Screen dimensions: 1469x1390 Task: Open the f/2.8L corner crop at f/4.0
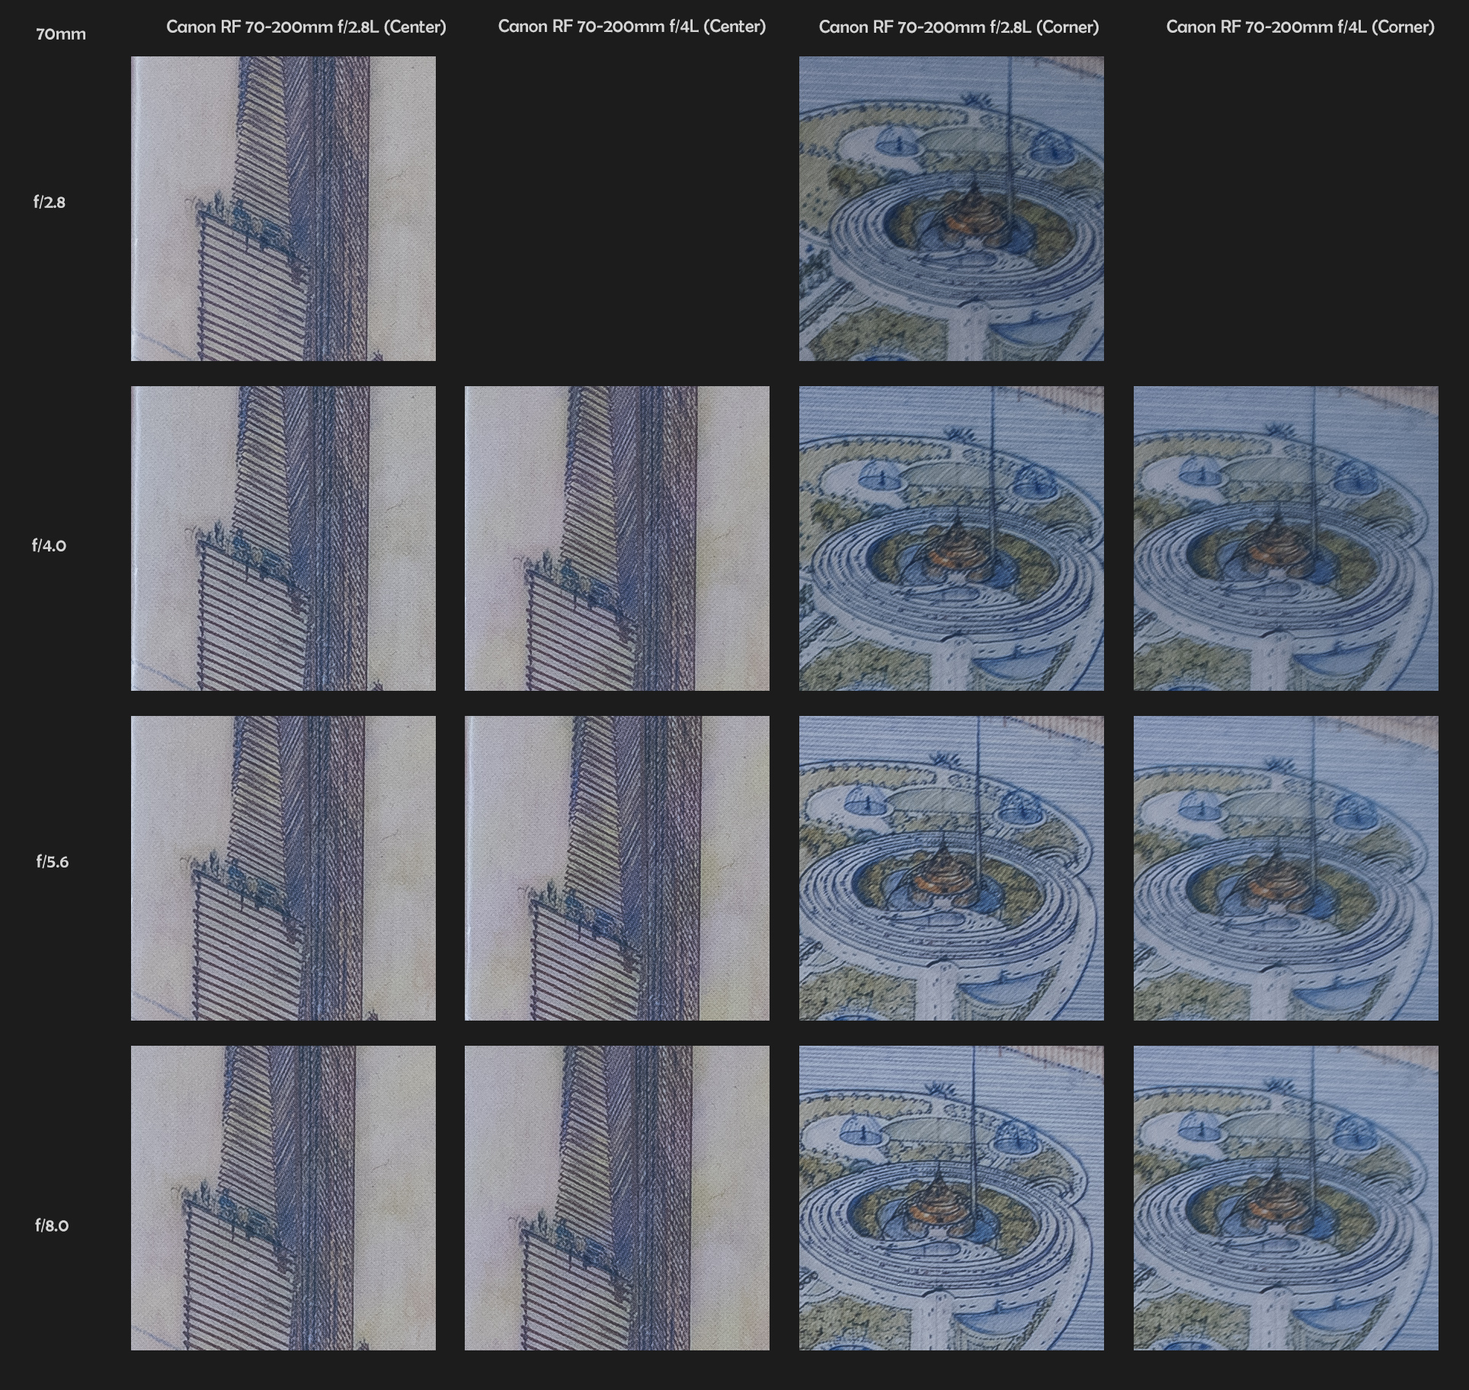point(952,538)
